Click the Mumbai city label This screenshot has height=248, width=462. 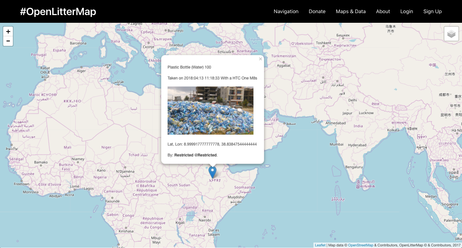(337, 144)
